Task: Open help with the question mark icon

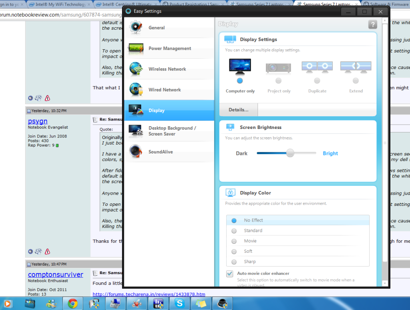Action: tap(373, 24)
